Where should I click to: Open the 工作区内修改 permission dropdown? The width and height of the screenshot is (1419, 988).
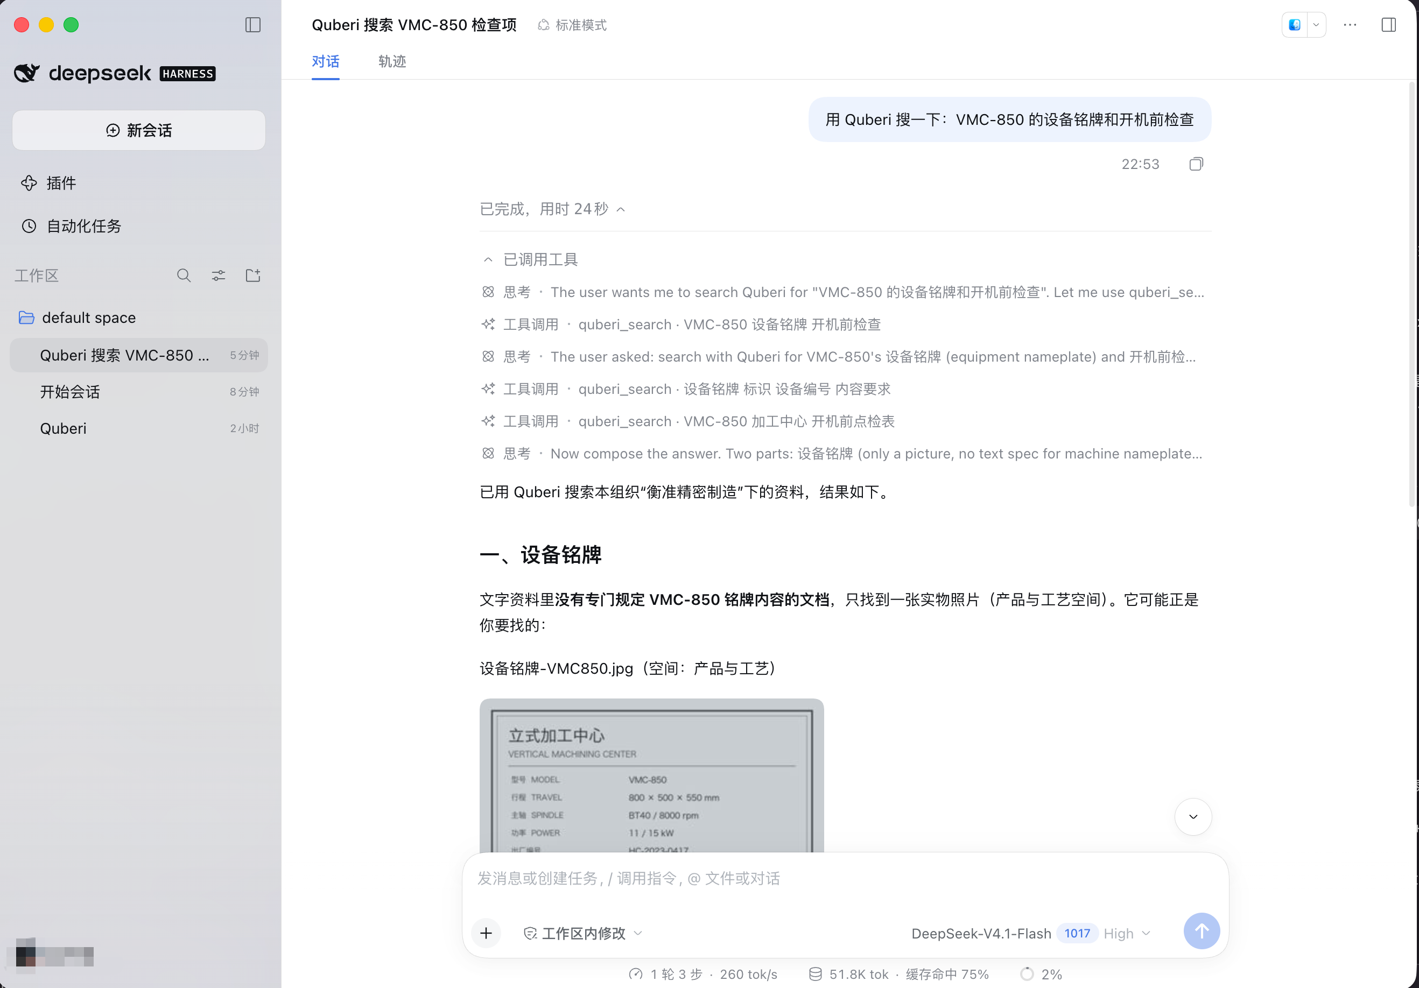(583, 933)
